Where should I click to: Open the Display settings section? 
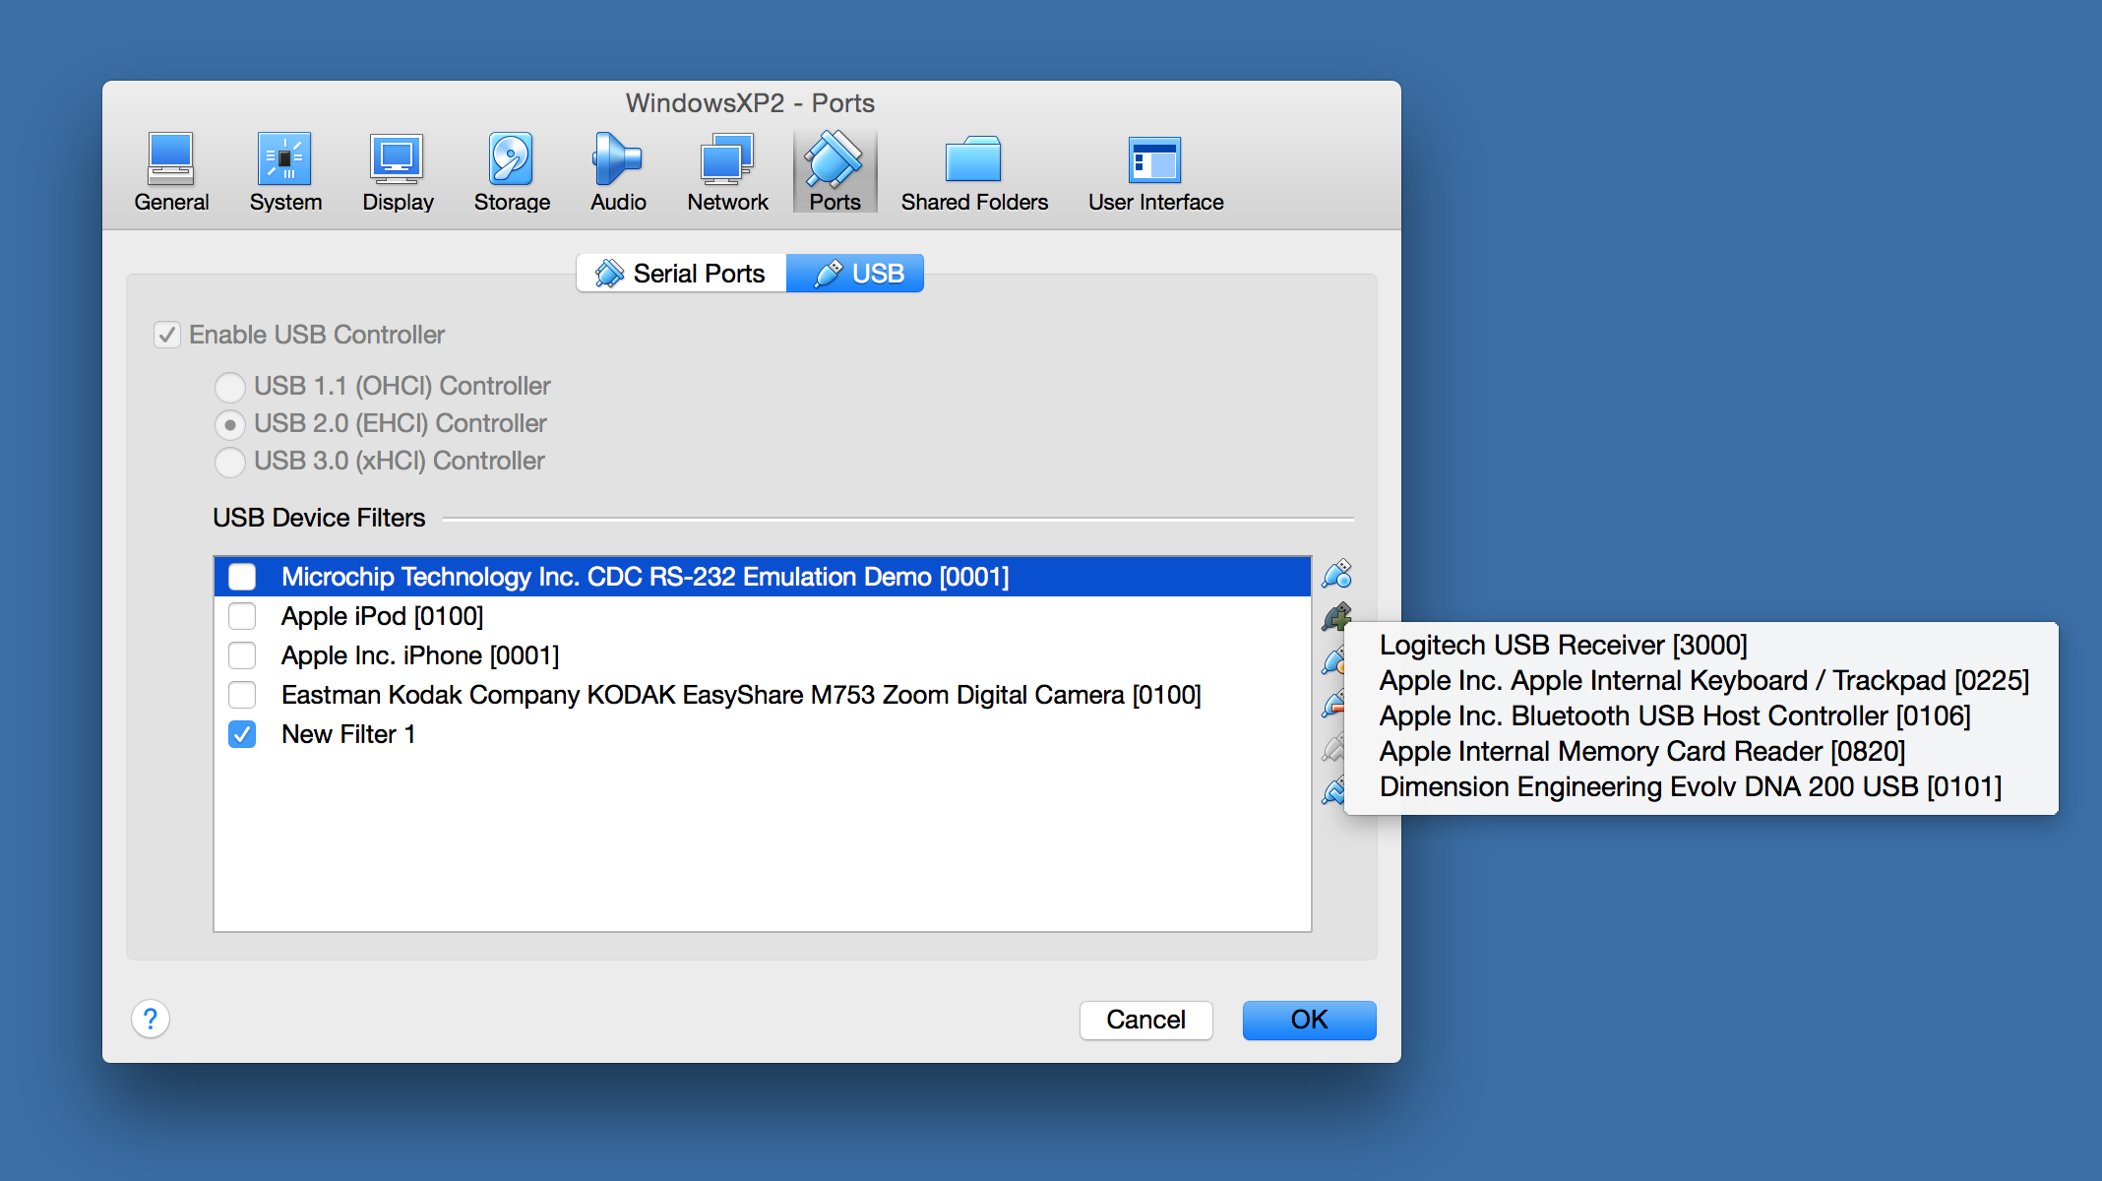tap(398, 173)
